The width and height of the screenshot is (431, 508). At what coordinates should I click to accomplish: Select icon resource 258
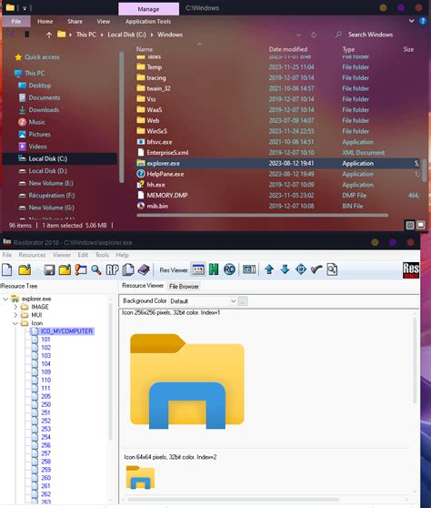pos(46,462)
